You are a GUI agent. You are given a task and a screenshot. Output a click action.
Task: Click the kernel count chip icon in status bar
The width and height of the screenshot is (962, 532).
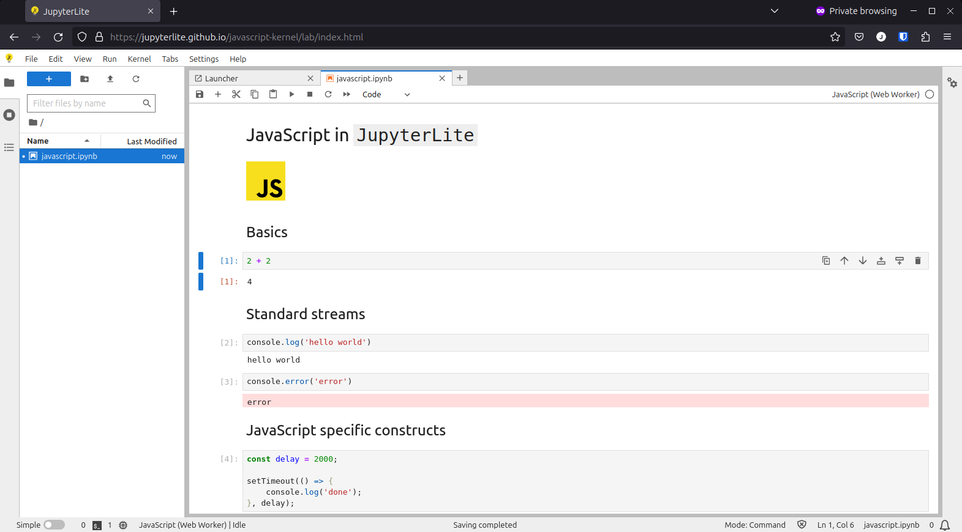123,525
